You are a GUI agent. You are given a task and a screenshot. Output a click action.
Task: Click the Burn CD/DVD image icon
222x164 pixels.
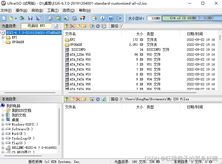[83, 18]
